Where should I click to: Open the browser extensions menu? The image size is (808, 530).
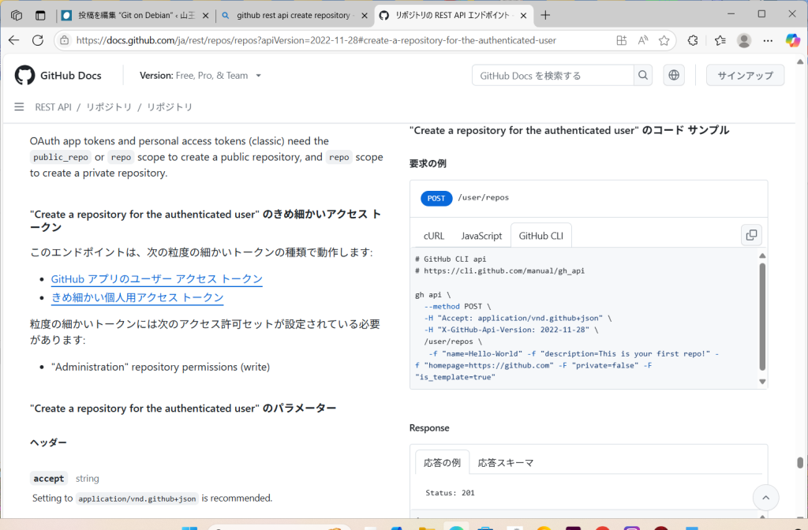693,40
